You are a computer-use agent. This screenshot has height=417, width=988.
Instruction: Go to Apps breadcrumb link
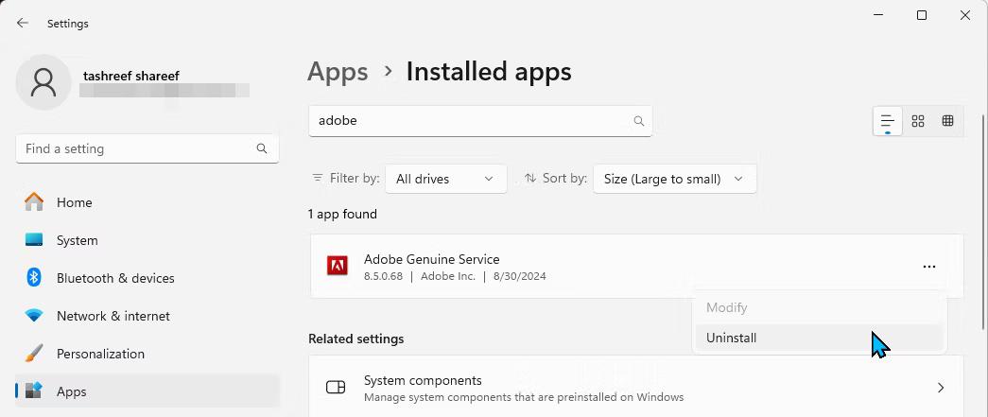click(338, 72)
